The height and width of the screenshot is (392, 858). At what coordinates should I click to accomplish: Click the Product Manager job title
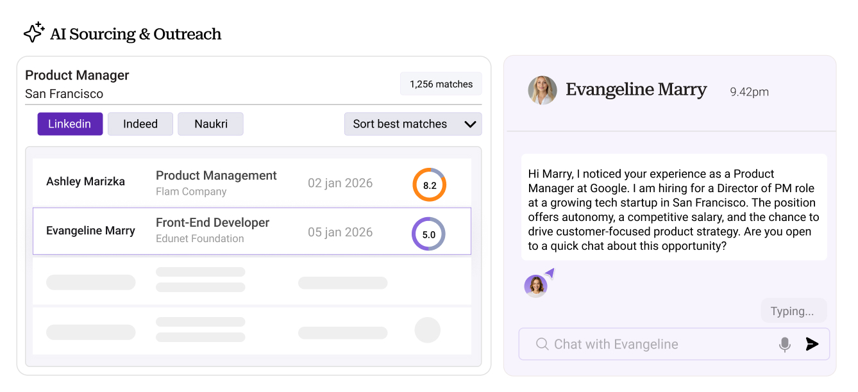coord(77,75)
